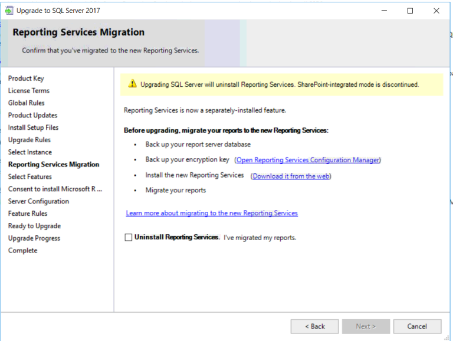Minimize the Upgrade to SQL Server window
This screenshot has height=341, width=453.
[384, 11]
